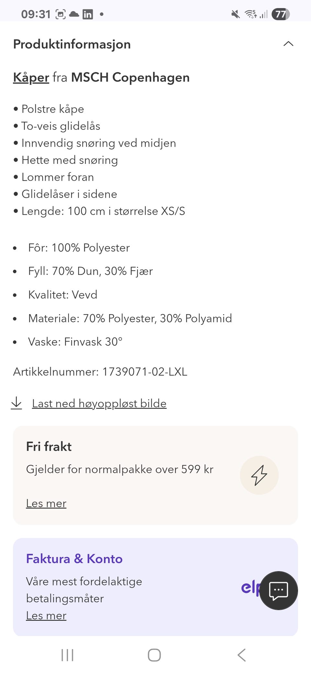This screenshot has height=675, width=311.
Task: Tap the lightning icon in Fri frakt card
Action: coord(259,475)
